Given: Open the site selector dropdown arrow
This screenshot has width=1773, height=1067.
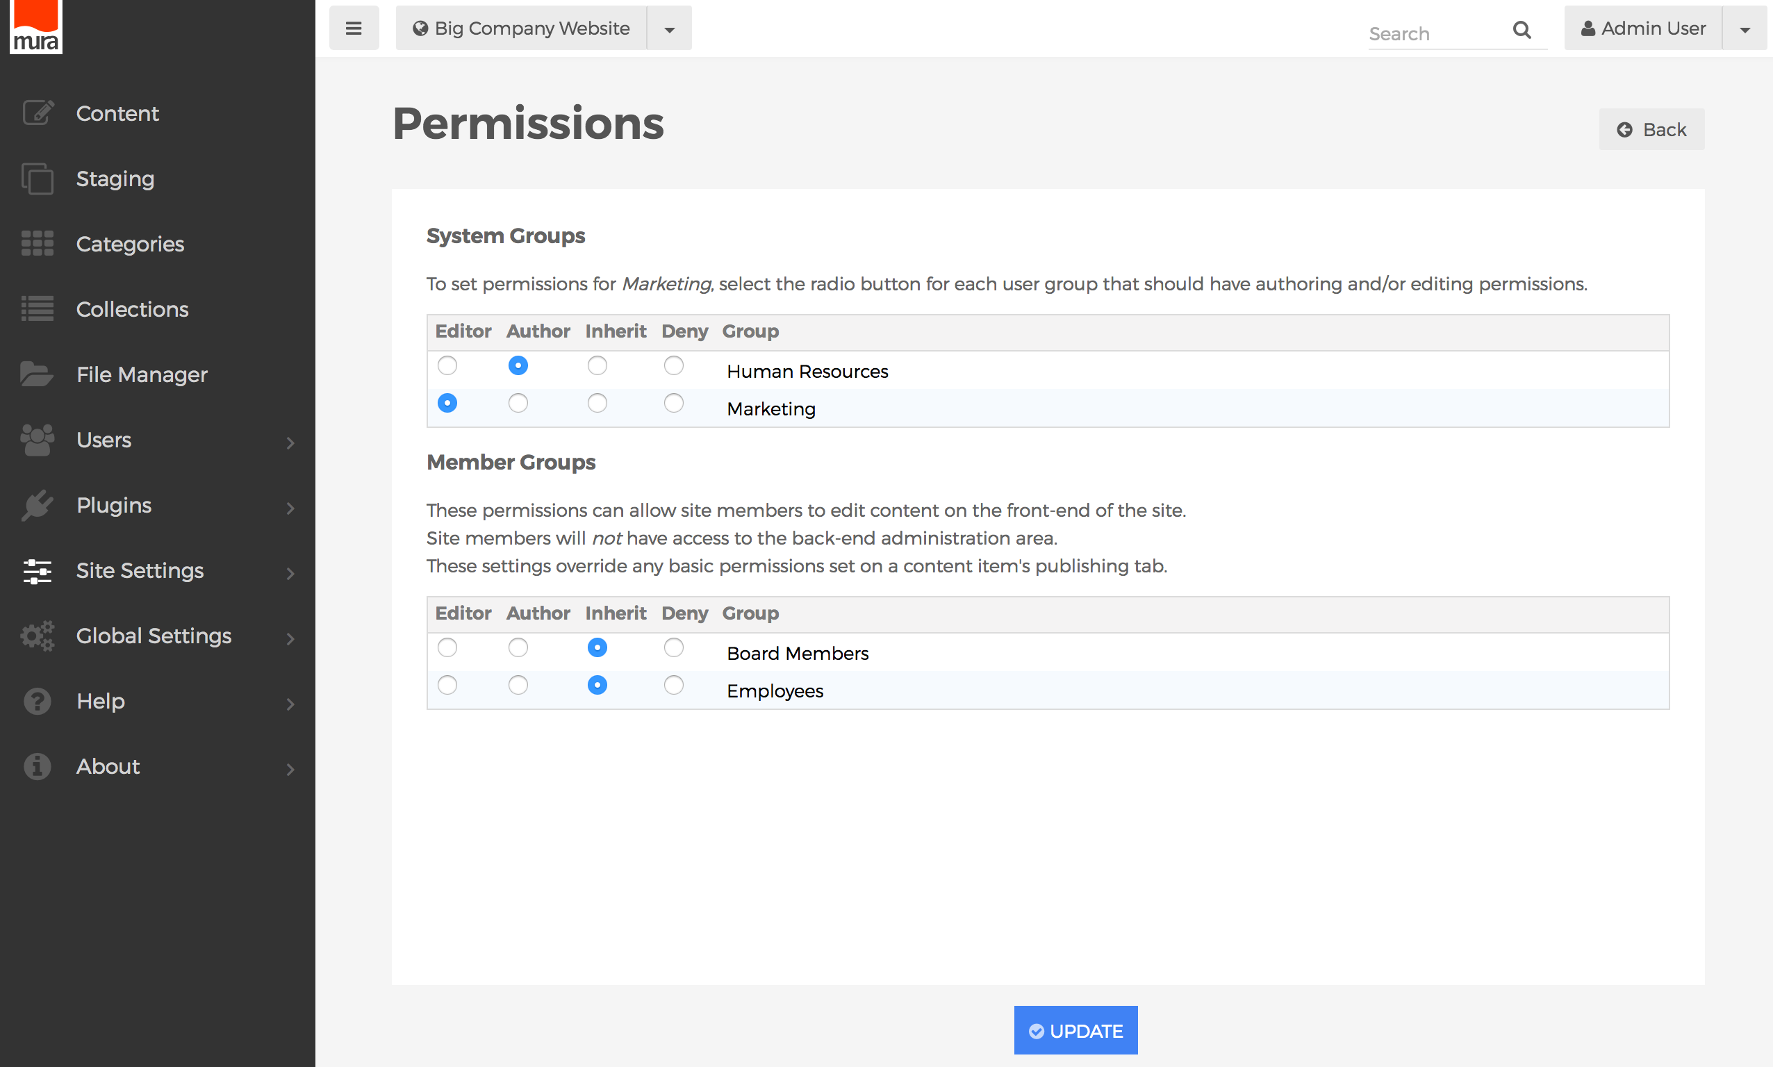Looking at the screenshot, I should pos(668,28).
